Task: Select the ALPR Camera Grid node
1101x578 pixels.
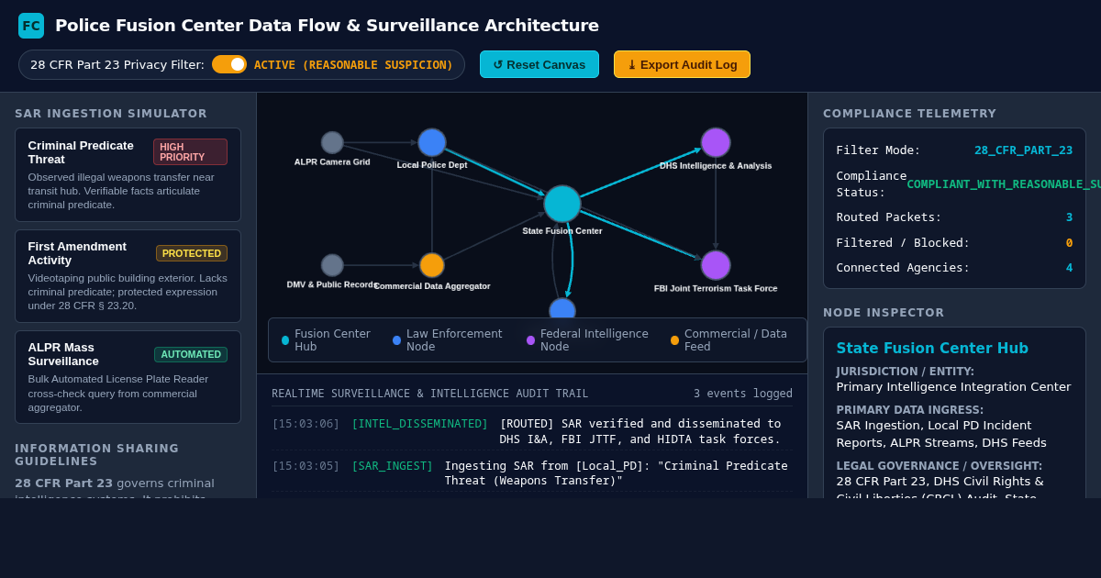Action: tap(332, 142)
